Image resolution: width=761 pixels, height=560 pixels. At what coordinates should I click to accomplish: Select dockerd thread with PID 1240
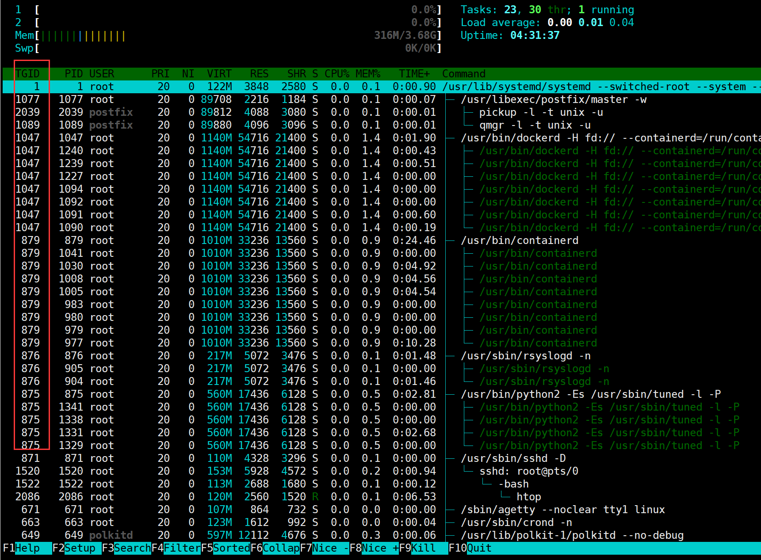[x=382, y=151]
